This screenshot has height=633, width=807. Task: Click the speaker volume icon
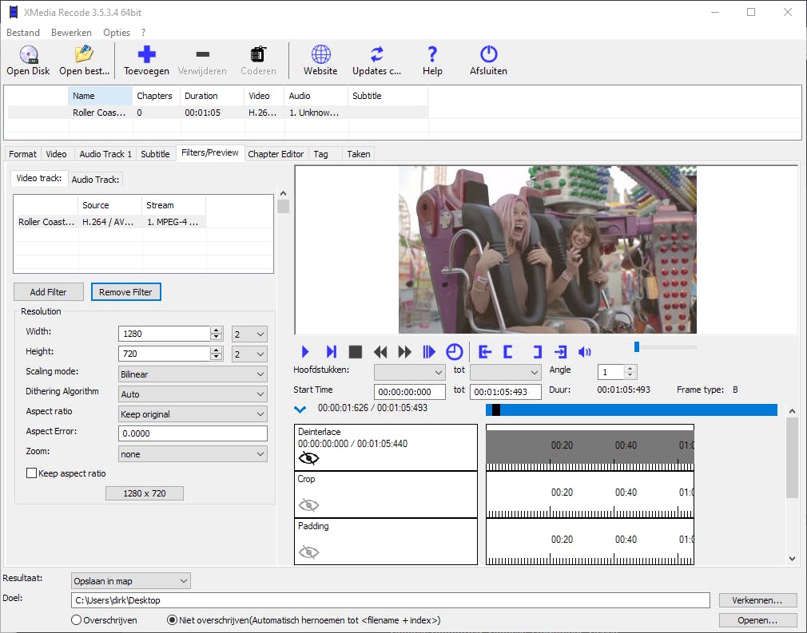[x=585, y=352]
